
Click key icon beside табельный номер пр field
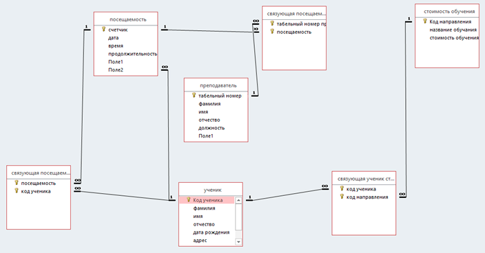(272, 23)
